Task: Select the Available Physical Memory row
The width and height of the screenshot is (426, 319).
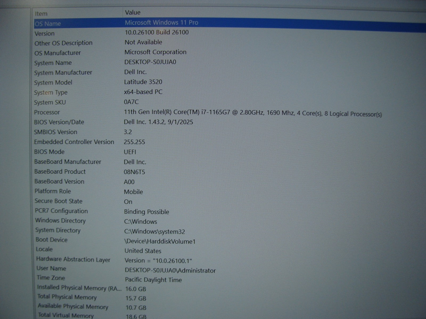Action: tap(73, 307)
